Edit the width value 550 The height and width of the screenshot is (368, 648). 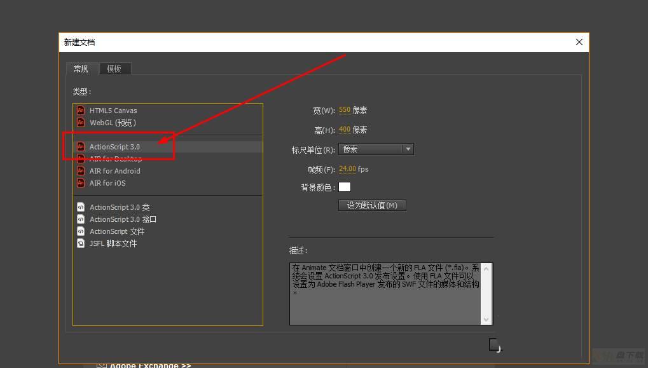[x=344, y=110]
